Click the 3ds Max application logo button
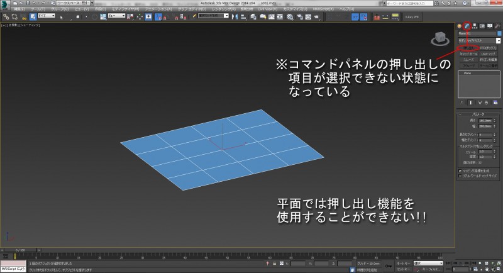503x273 pixels. click(4, 4)
